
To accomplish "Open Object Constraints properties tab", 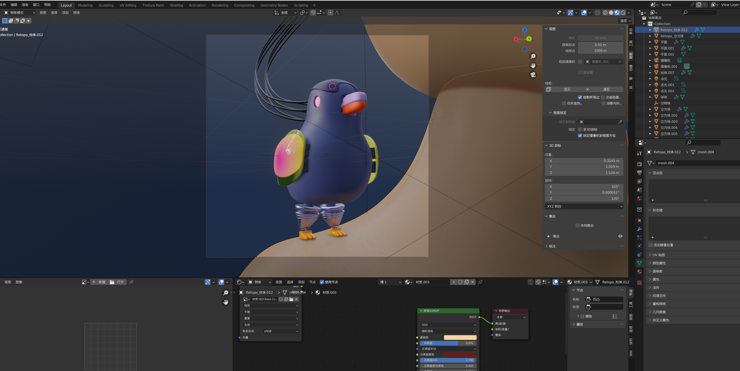I will 640,254.
